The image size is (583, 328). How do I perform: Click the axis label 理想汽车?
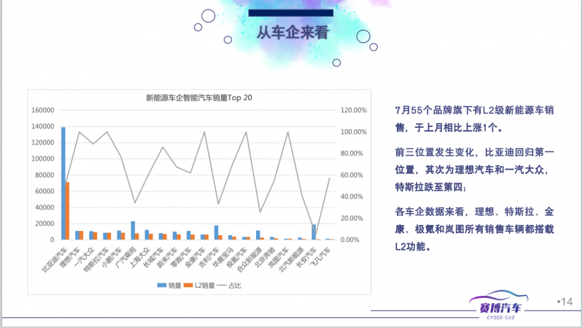[70, 257]
